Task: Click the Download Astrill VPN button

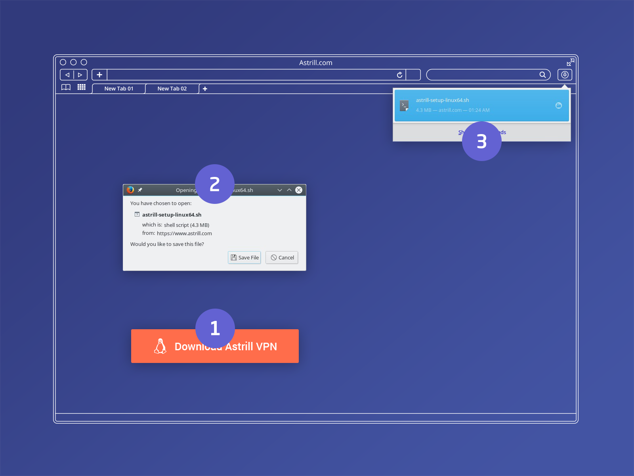Action: click(x=215, y=346)
